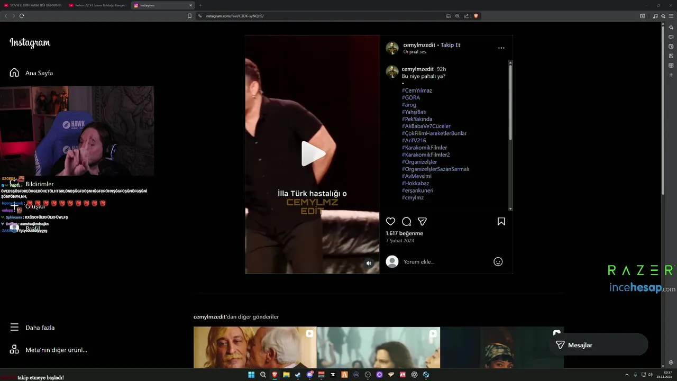
Task: Click the 7 Şubat 2024 post date
Action: [x=400, y=241]
